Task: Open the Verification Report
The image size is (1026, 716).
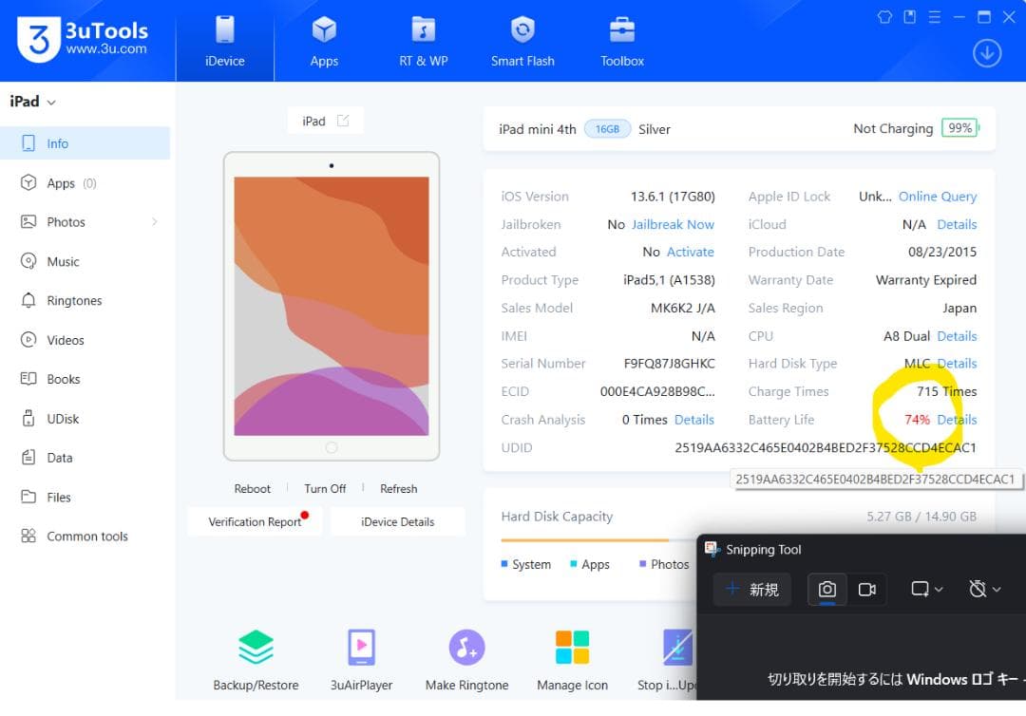Action: [255, 521]
